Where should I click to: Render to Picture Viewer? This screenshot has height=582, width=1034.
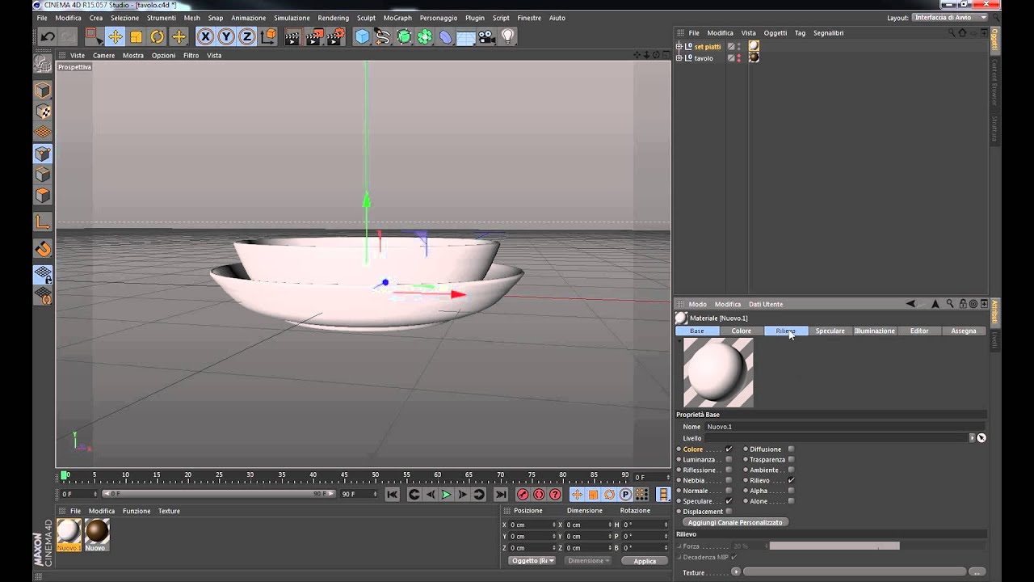pos(315,36)
